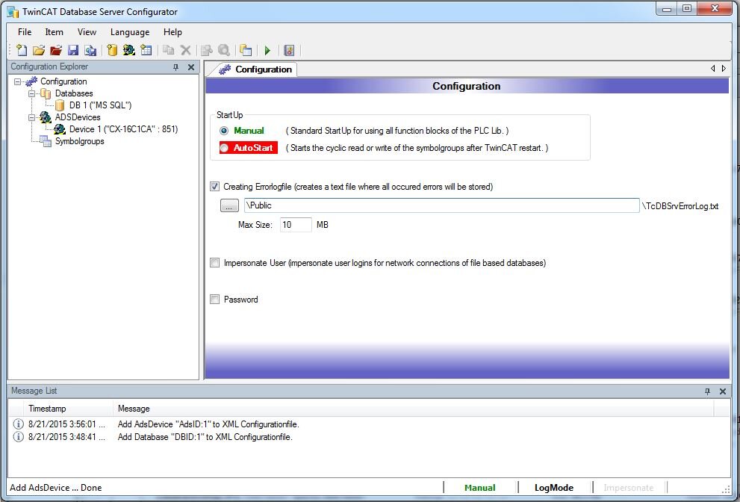This screenshot has width=740, height=502.
Task: Open the Help menu
Action: (172, 32)
